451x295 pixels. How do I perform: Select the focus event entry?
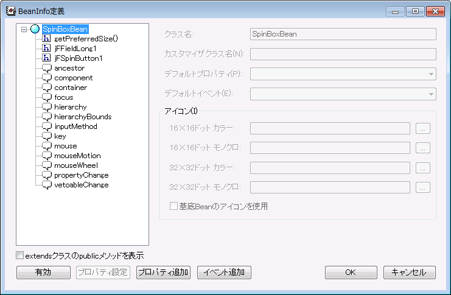pos(63,97)
